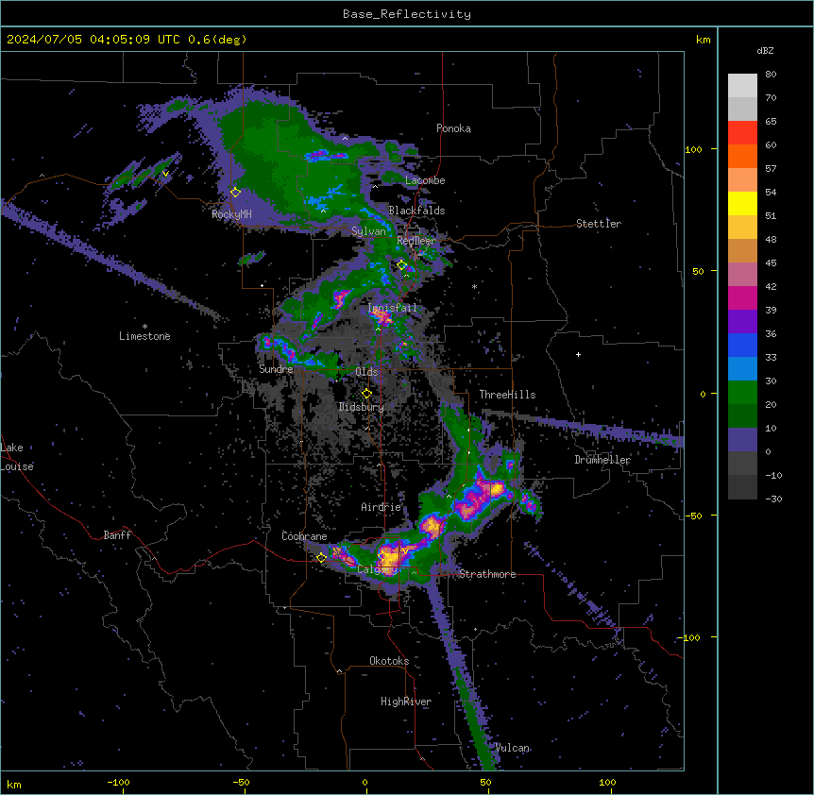Click the yellow diamond marker below RedDeer
The image size is (814, 795).
[402, 265]
